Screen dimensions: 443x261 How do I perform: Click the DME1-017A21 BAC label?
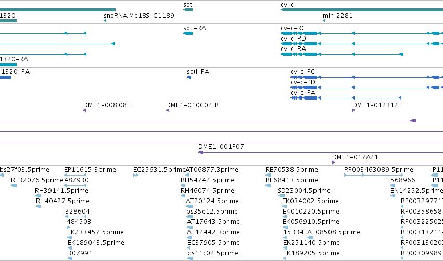(355, 157)
